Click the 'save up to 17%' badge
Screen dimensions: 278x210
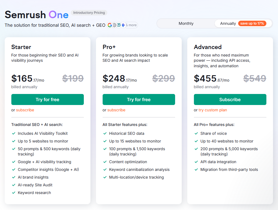252,23
